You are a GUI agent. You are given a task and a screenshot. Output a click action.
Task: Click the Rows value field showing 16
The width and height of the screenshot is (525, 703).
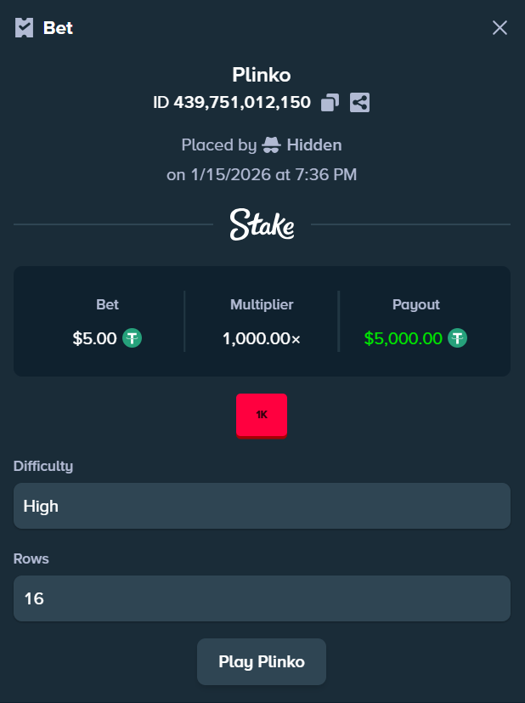pos(262,598)
